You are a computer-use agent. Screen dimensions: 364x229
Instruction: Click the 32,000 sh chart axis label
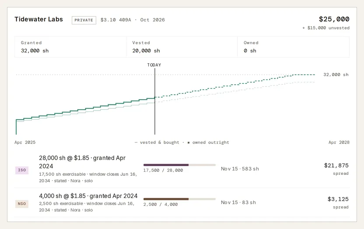[336, 75]
